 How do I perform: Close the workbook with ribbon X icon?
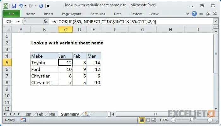pyautogui.click(x=215, y=14)
